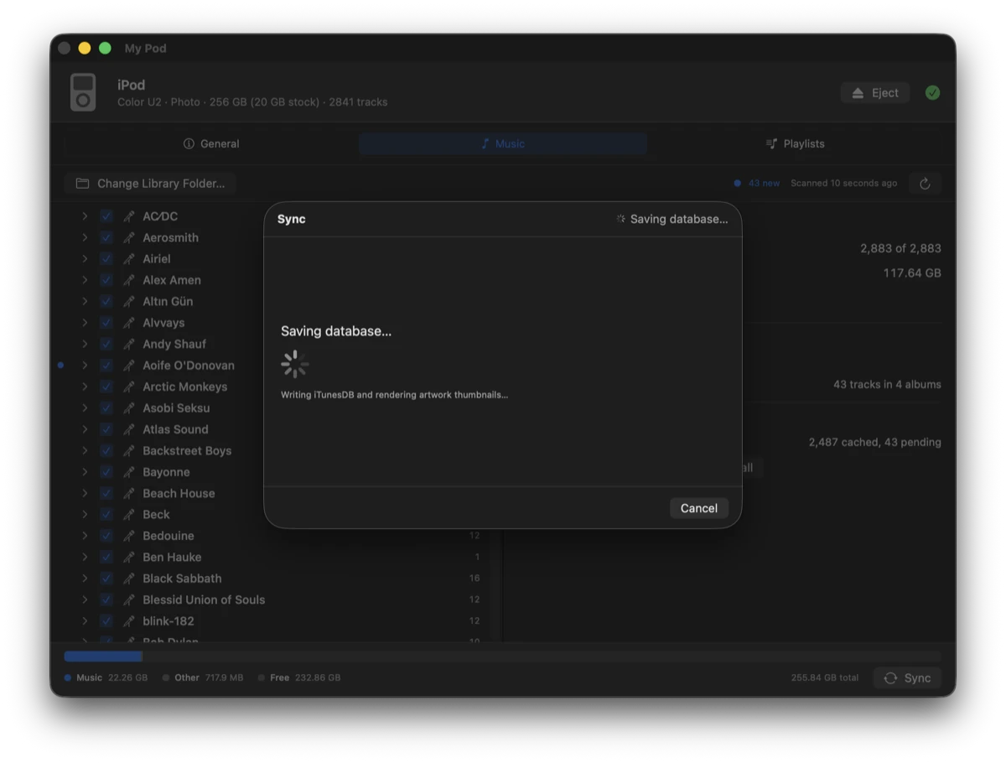
Task: Toggle the Aoife O'Donovan checkbox
Action: tap(106, 366)
